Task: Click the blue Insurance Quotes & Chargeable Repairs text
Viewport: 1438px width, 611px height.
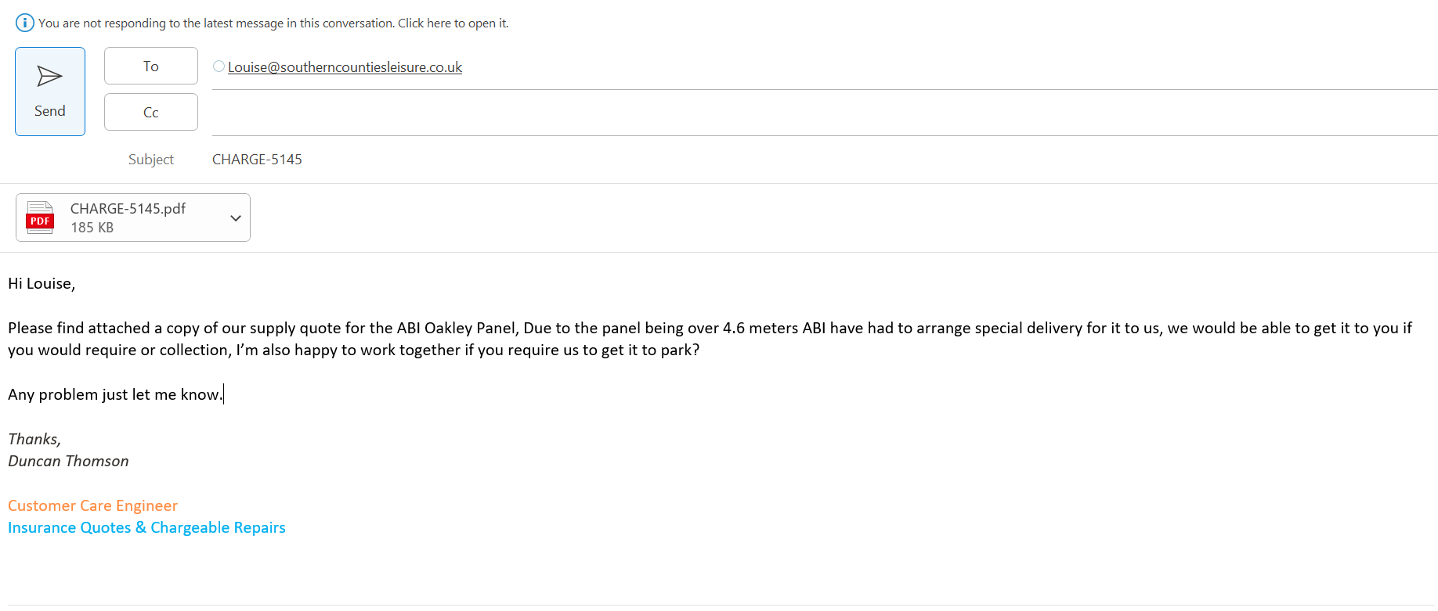Action: 146,528
